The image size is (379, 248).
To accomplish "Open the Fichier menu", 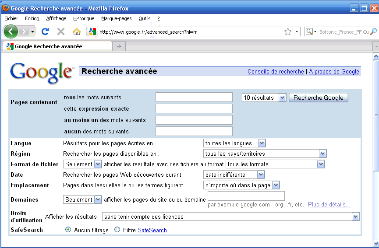I will click(11, 18).
